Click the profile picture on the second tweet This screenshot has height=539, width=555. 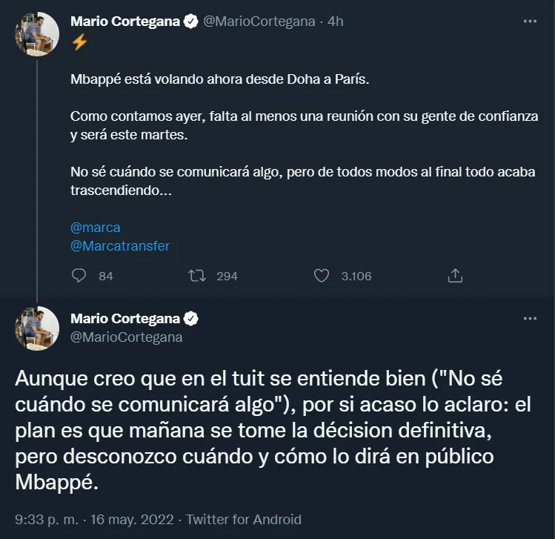[37, 328]
